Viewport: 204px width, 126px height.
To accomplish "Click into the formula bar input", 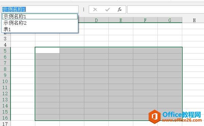I will coord(166,9).
